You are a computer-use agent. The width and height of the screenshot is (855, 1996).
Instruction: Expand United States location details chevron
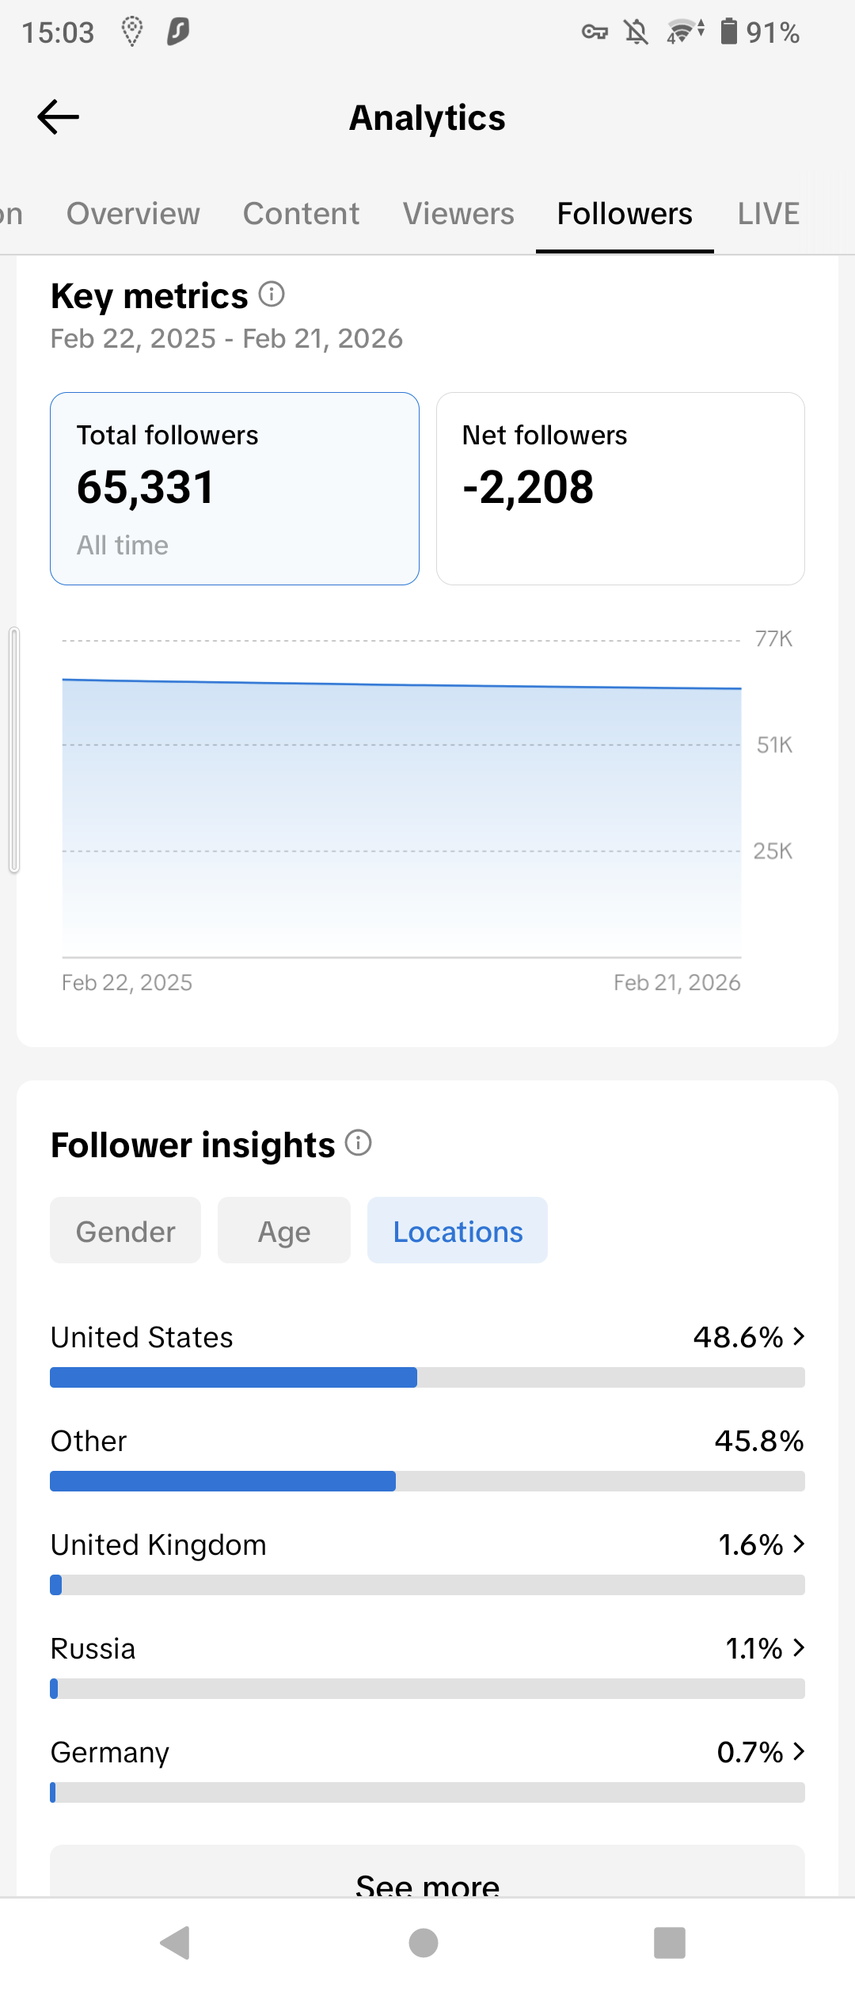point(799,1336)
